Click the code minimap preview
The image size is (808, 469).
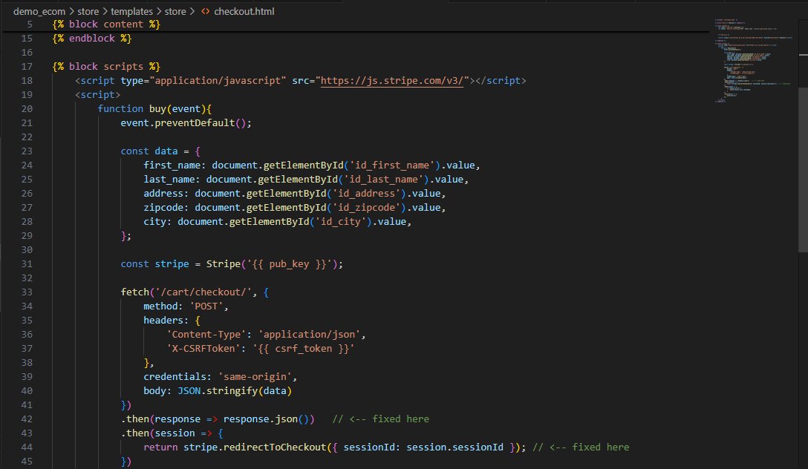click(753, 61)
